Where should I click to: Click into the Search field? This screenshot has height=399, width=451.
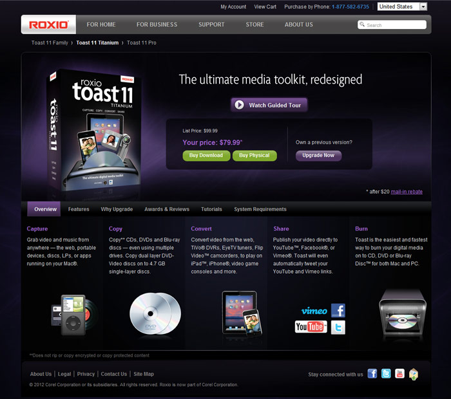pos(392,24)
